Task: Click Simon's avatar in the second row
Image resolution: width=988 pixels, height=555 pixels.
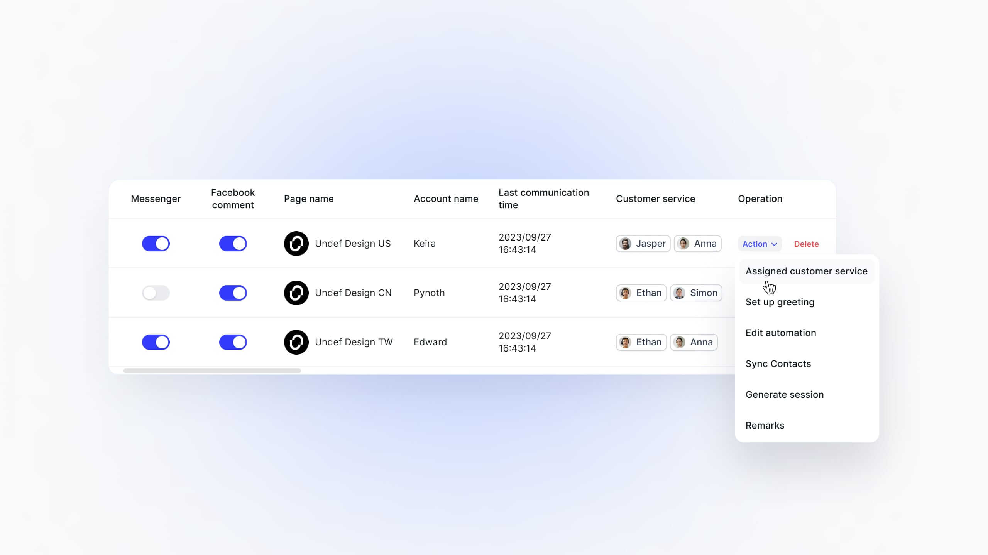Action: coord(679,293)
